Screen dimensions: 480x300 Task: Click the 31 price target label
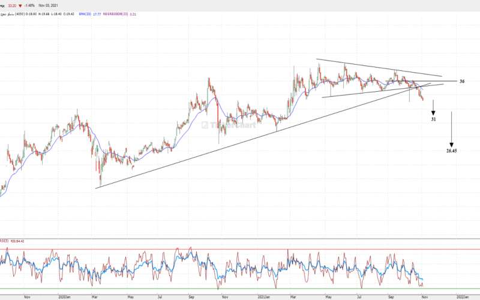434,120
